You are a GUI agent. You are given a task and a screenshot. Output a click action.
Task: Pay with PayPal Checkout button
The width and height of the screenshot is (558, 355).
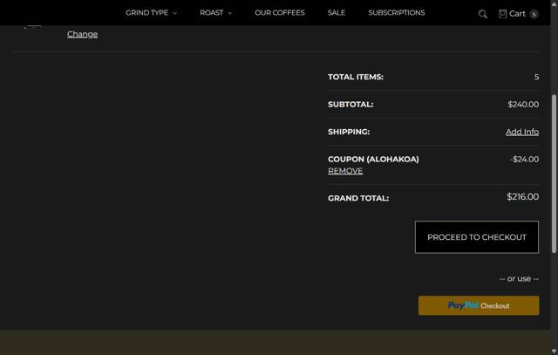pyautogui.click(x=479, y=305)
